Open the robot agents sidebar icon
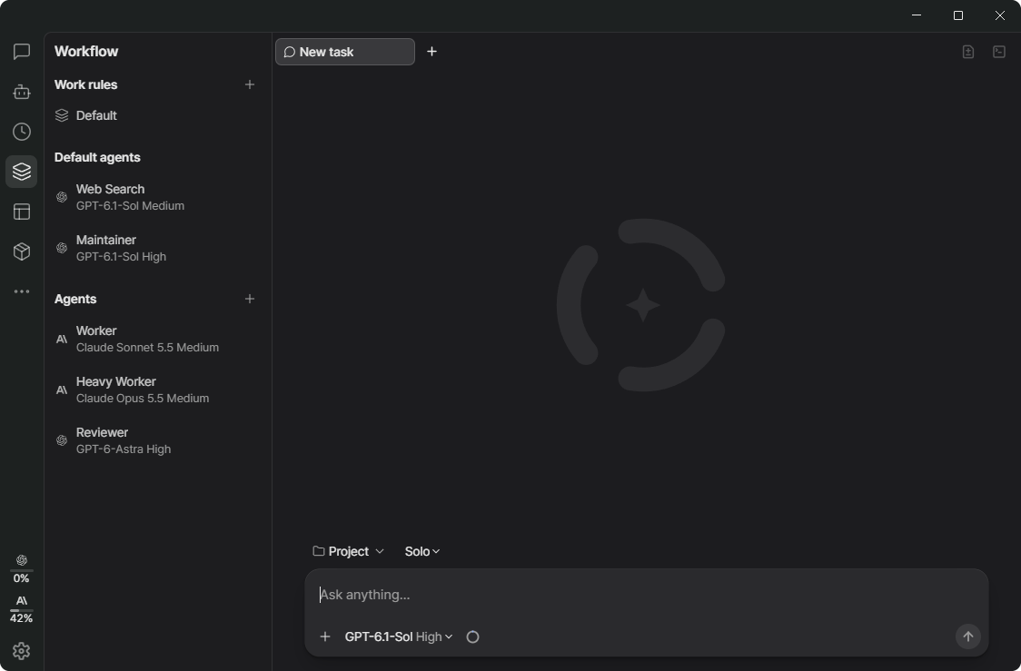The height and width of the screenshot is (671, 1021). pos(22,92)
